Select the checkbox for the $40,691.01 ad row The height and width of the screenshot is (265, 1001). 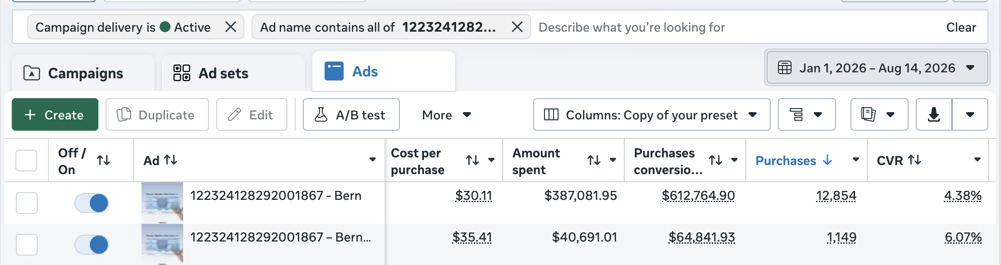tap(26, 245)
